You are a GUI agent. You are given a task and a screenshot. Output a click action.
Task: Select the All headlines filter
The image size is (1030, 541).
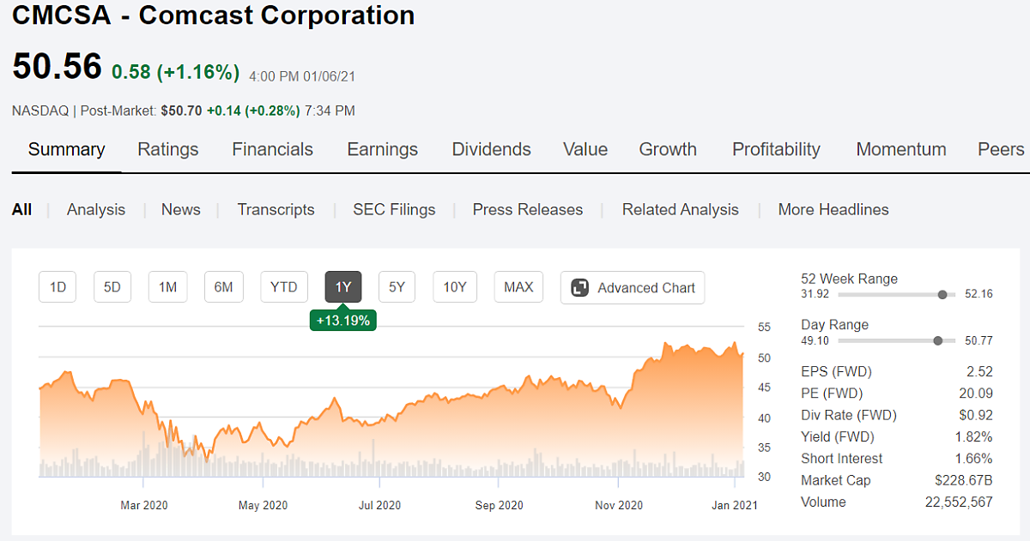click(21, 209)
